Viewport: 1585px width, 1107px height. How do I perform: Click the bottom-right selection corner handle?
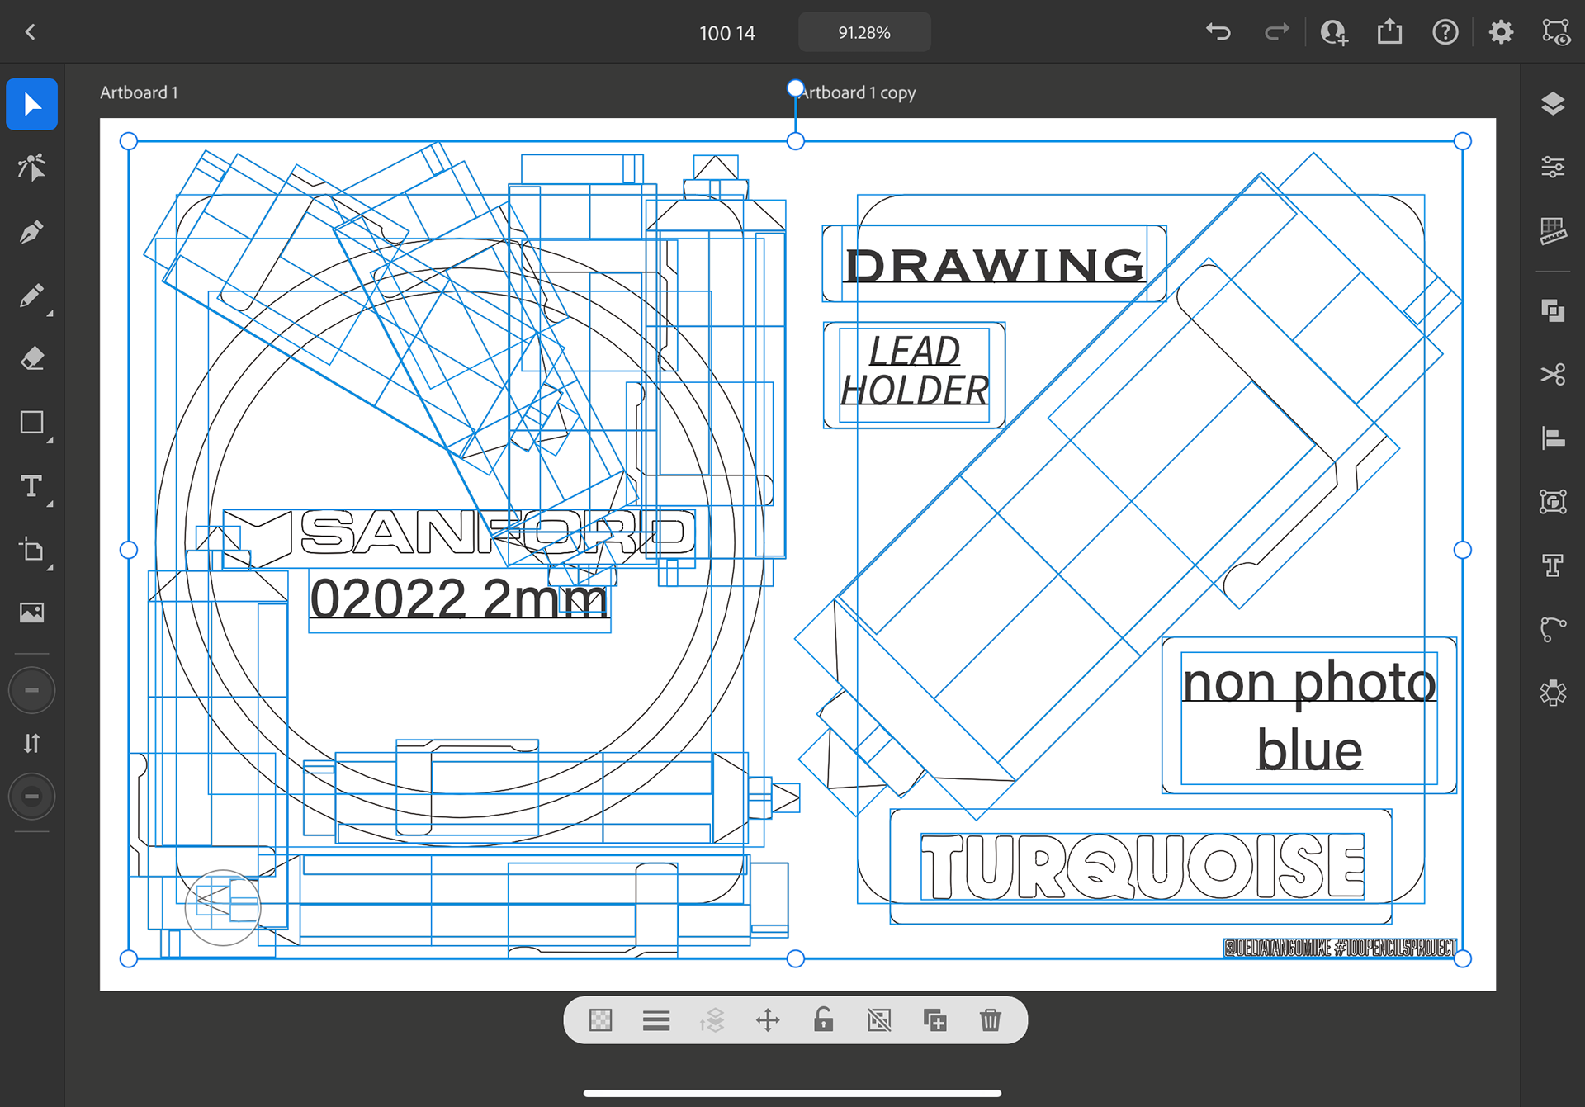pyautogui.click(x=1462, y=958)
